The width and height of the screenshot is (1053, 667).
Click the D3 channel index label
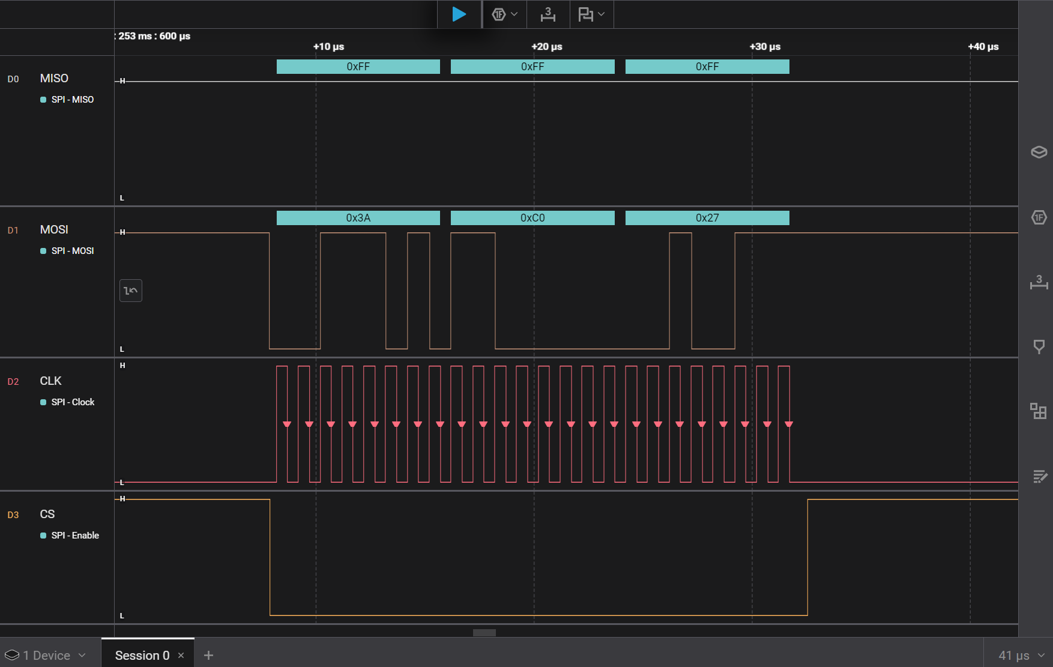coord(13,515)
